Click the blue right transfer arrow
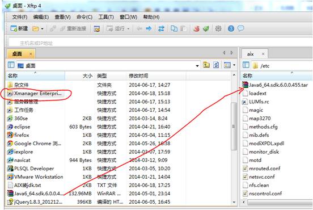Screen dimensions: 313x210 [x=149, y=28]
